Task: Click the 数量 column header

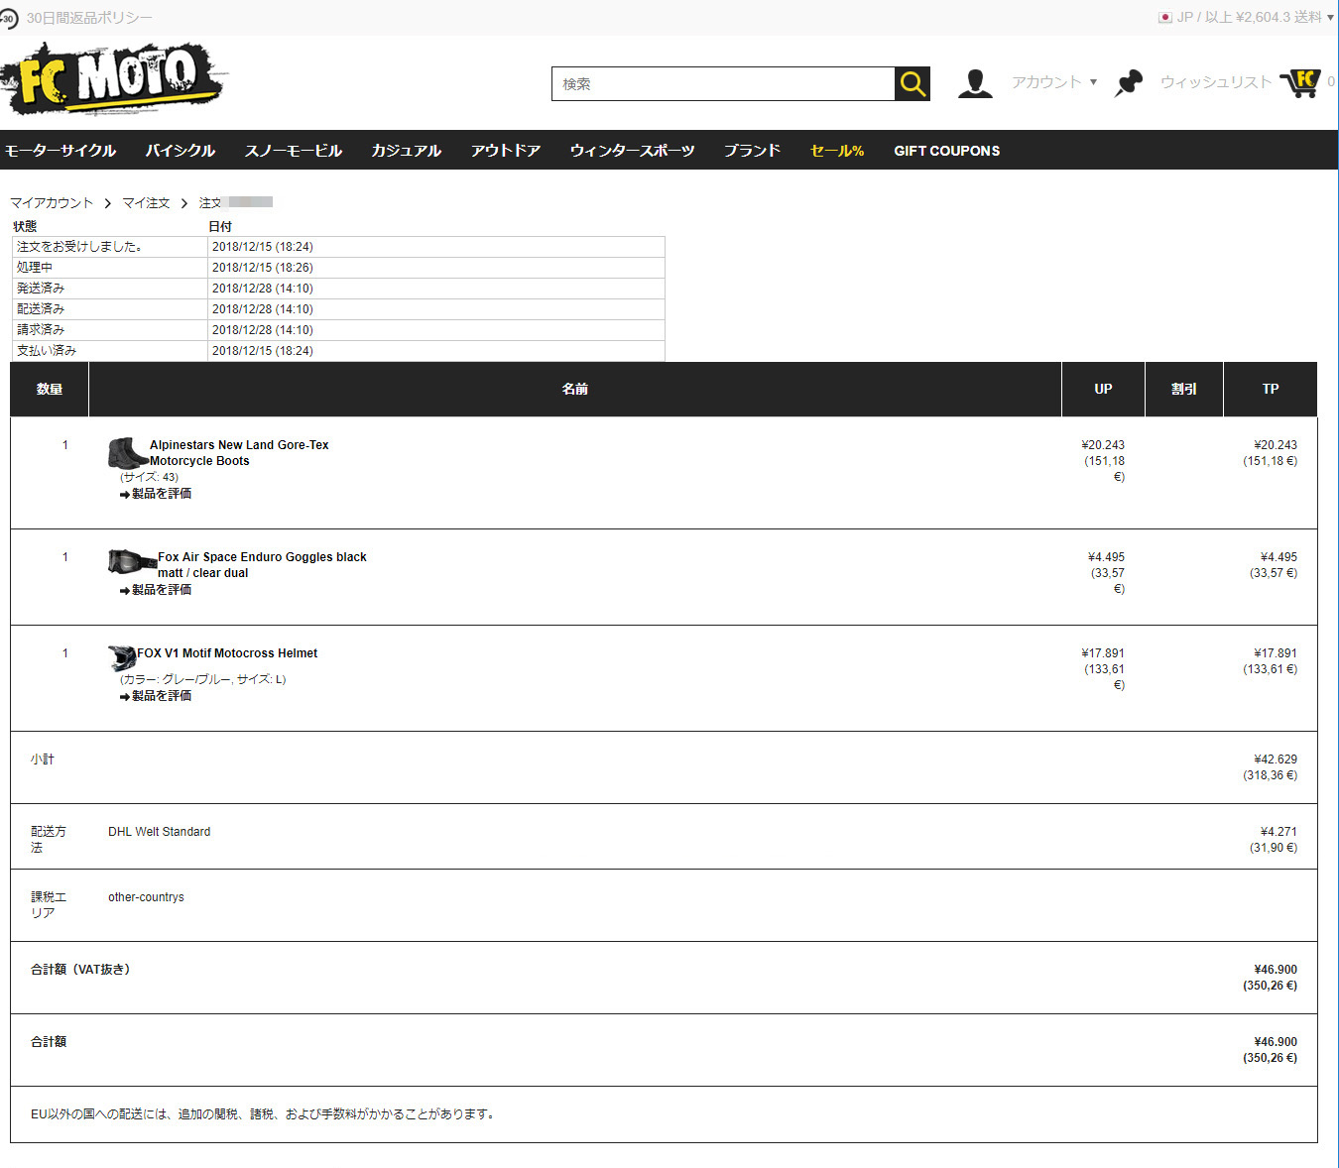Action: pyautogui.click(x=50, y=390)
